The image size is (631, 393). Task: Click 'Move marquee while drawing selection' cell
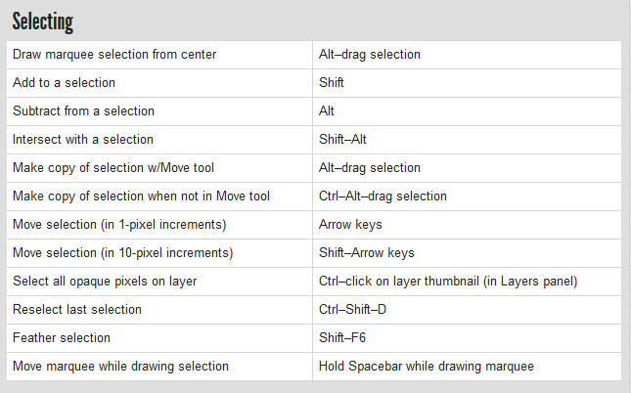(x=120, y=367)
